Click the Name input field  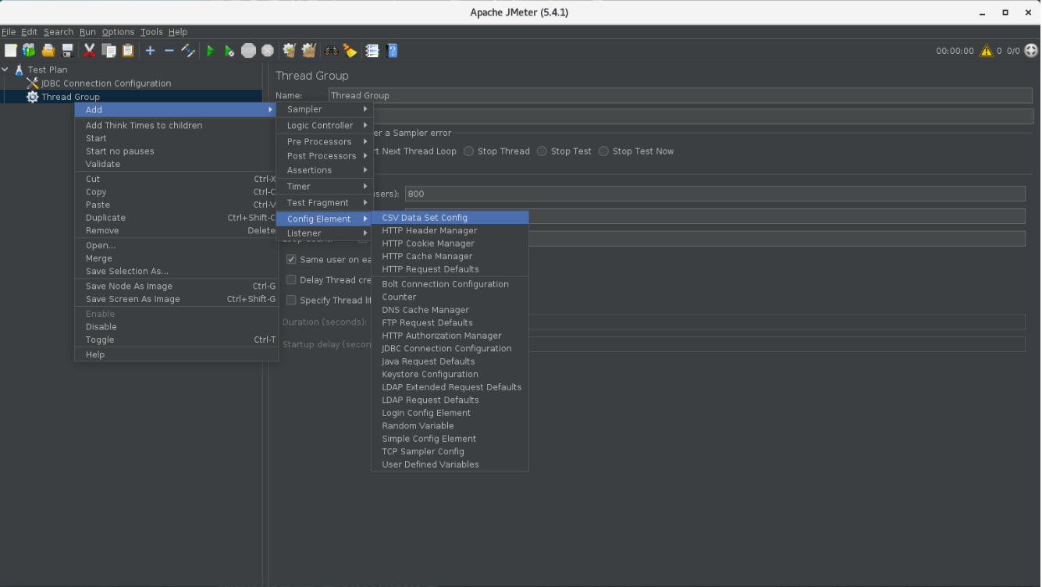(681, 95)
